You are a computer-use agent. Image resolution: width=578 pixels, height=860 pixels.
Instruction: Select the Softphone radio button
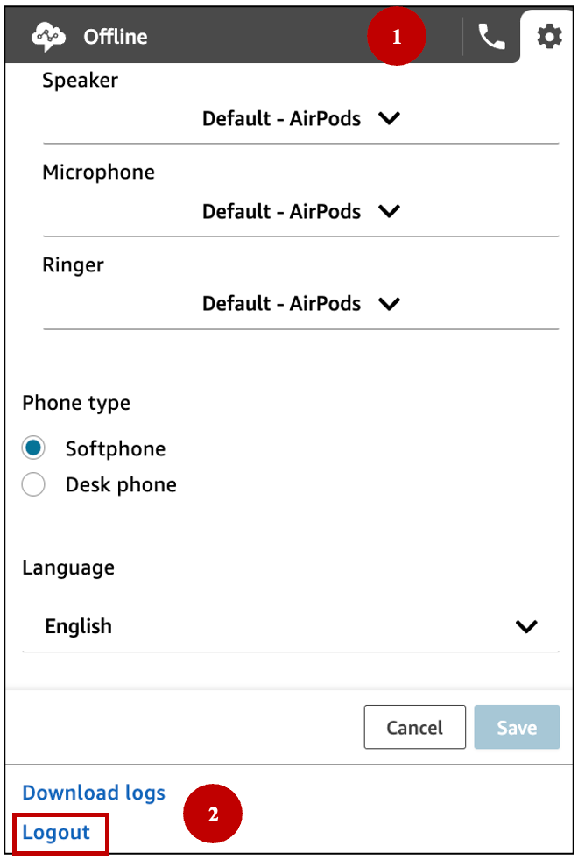32,448
